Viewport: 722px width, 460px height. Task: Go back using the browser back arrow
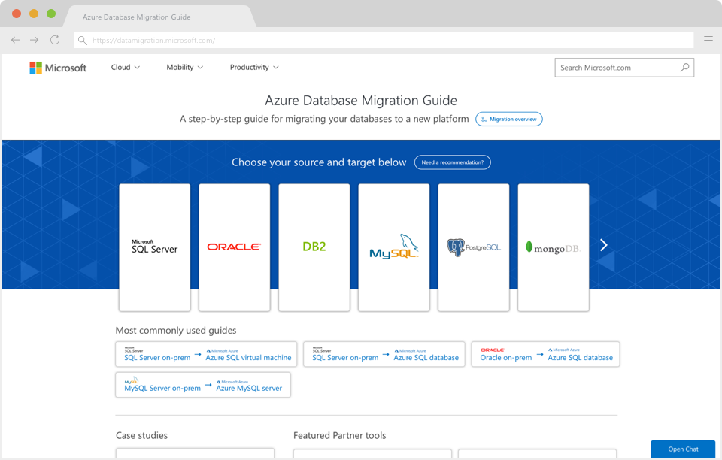pos(15,40)
